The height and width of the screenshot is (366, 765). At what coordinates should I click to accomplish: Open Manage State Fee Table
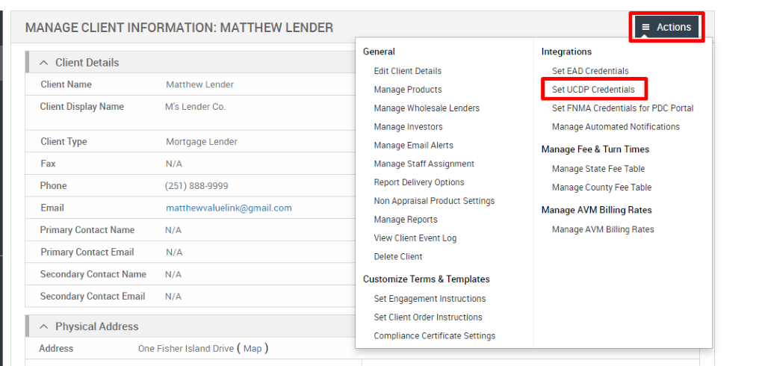(598, 169)
